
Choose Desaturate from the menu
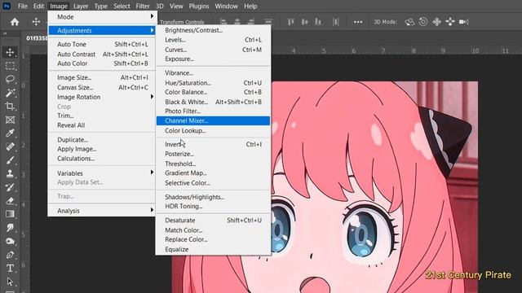click(213, 221)
